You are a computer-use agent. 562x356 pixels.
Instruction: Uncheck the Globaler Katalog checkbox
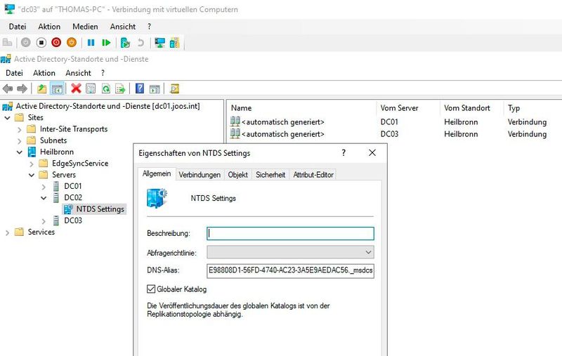151,289
